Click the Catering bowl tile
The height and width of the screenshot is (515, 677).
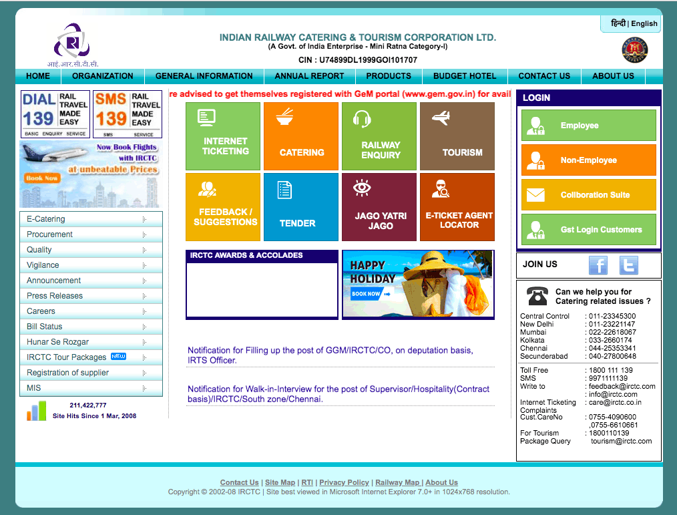(x=301, y=136)
